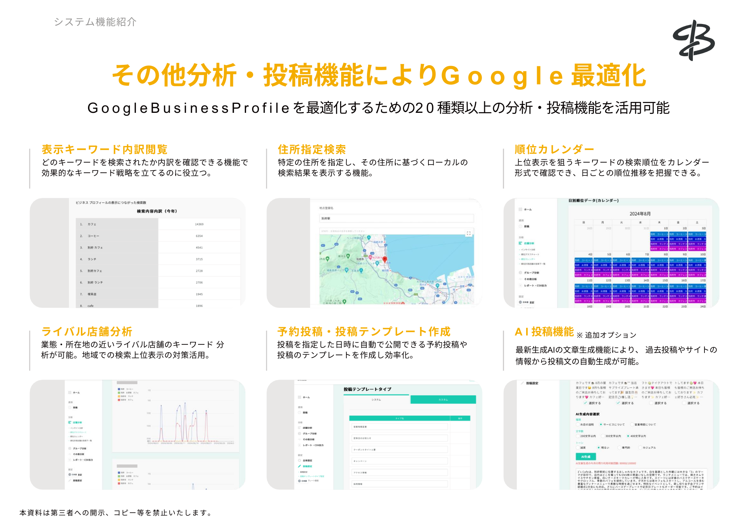Click the AI投稿機能 heading
The image size is (749, 530).
544,332
